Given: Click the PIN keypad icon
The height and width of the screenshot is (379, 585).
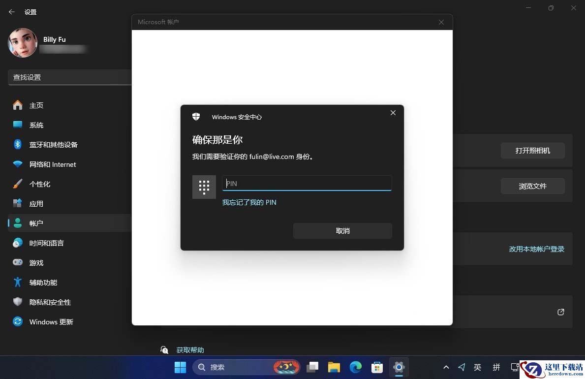Looking at the screenshot, I should [x=204, y=187].
